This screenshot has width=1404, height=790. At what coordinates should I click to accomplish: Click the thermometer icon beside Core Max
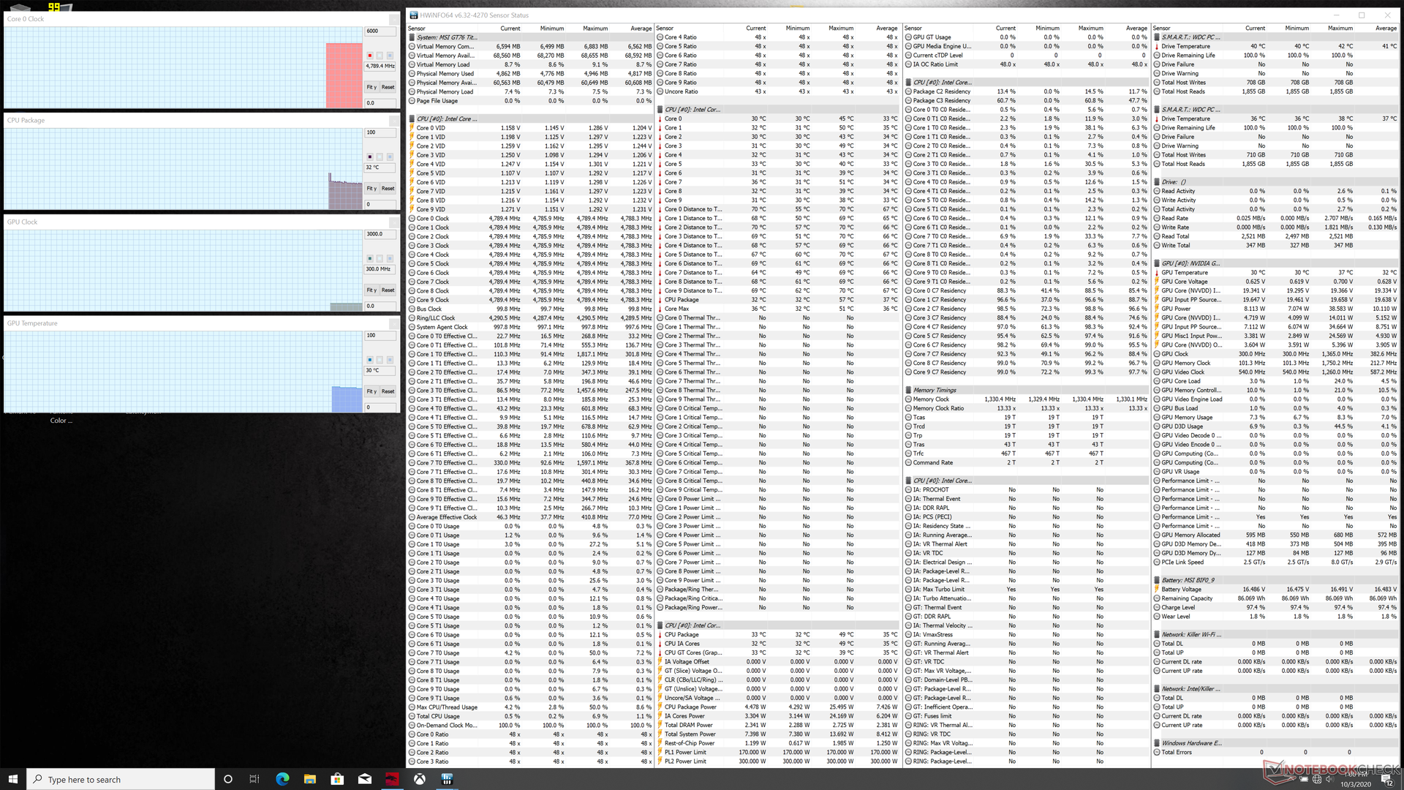point(660,309)
